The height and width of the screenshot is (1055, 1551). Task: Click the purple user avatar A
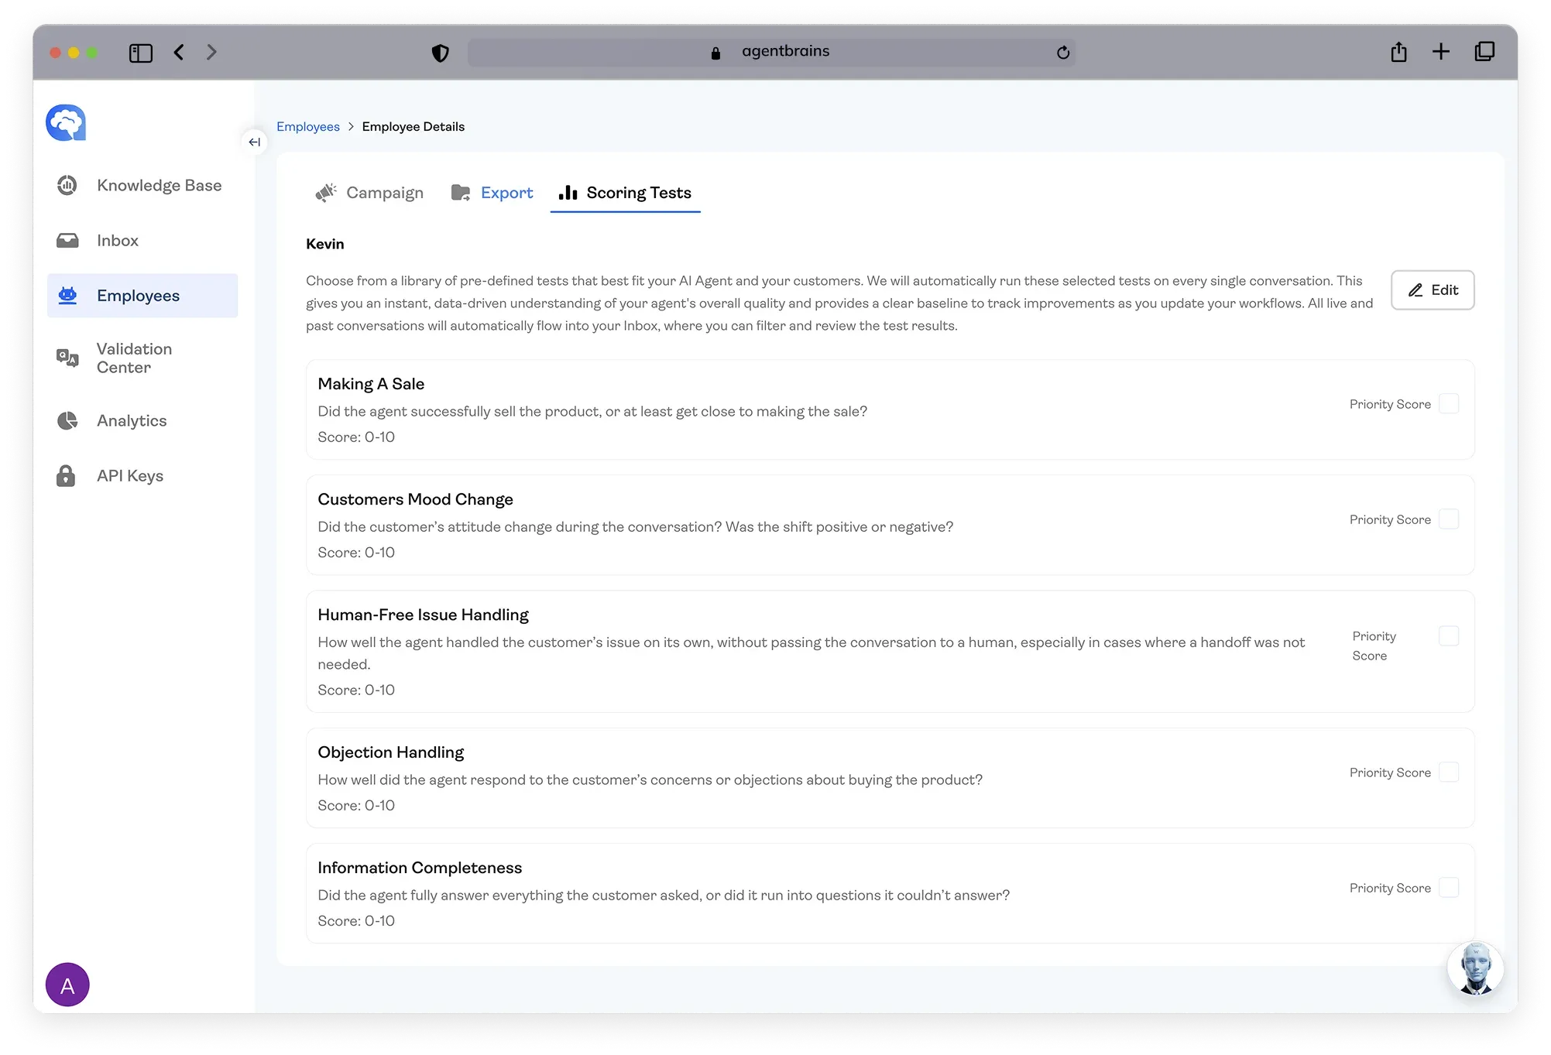coord(67,985)
